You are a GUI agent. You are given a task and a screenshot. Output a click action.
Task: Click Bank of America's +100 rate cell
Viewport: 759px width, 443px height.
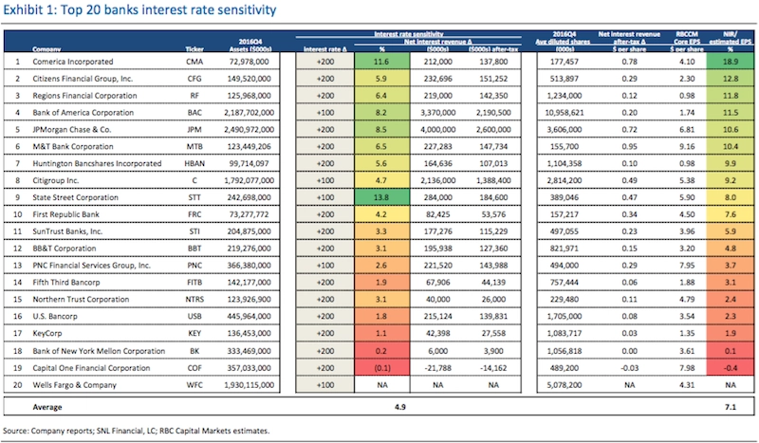coord(324,112)
